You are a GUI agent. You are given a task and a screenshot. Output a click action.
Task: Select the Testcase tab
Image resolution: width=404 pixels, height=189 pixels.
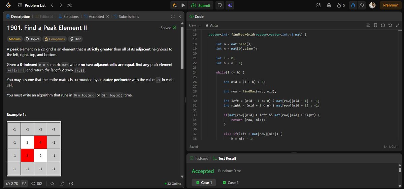tap(199, 158)
